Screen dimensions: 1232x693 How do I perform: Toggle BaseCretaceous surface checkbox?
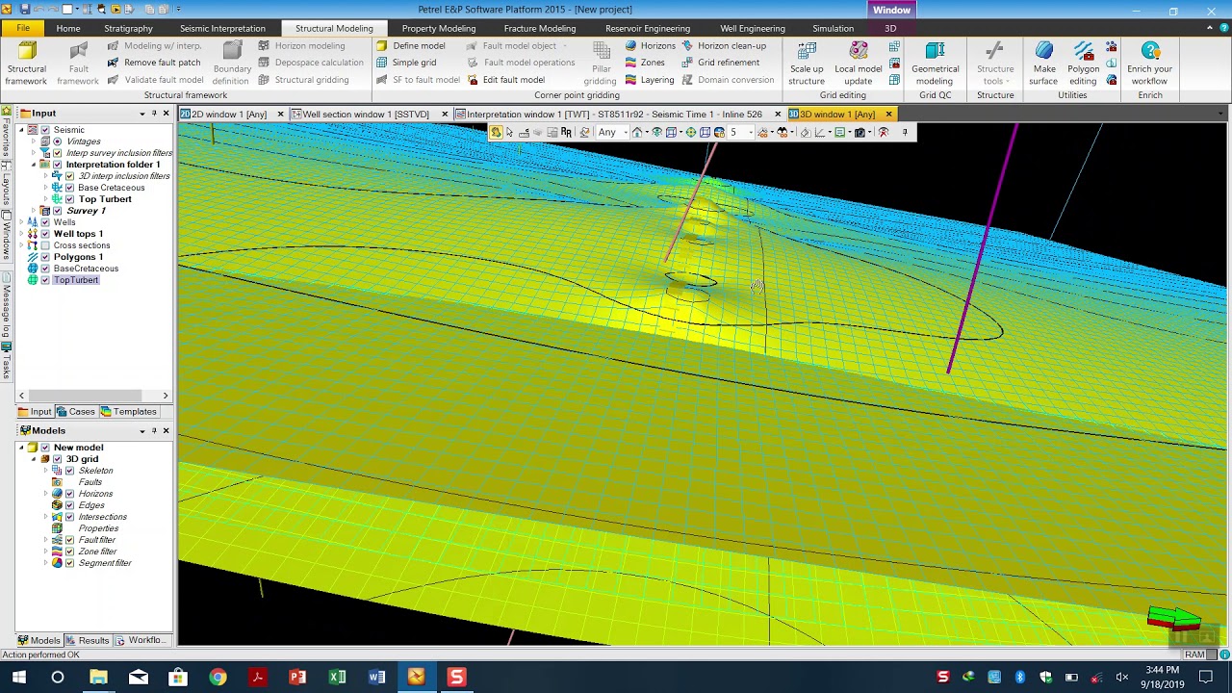(x=45, y=269)
